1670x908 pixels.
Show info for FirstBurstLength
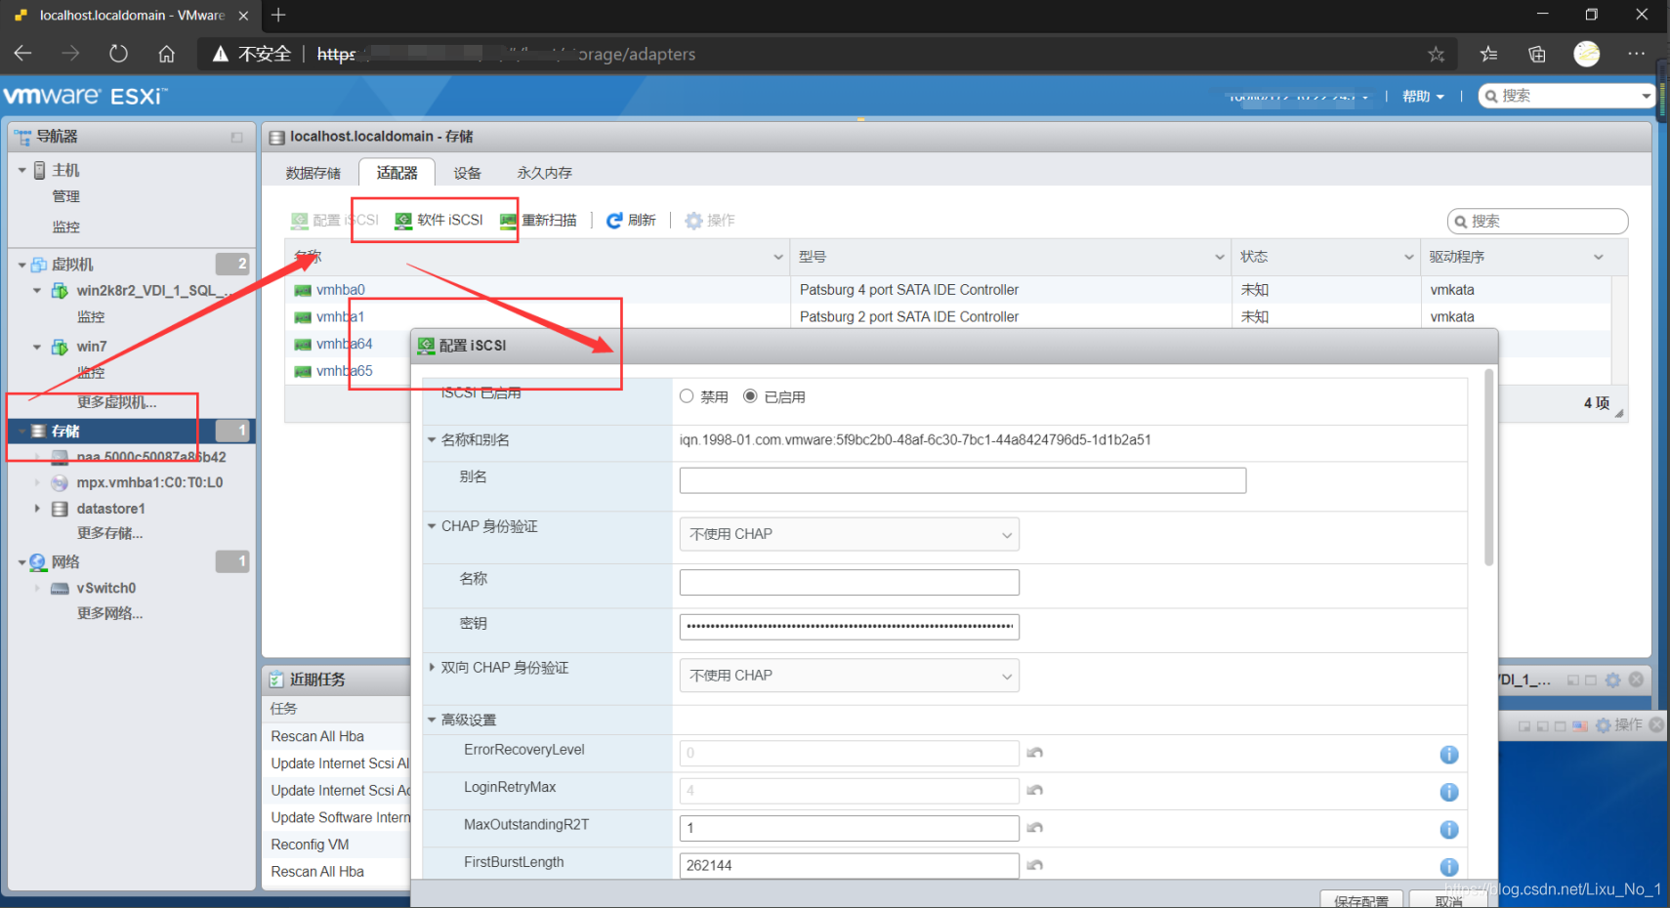click(x=1449, y=867)
